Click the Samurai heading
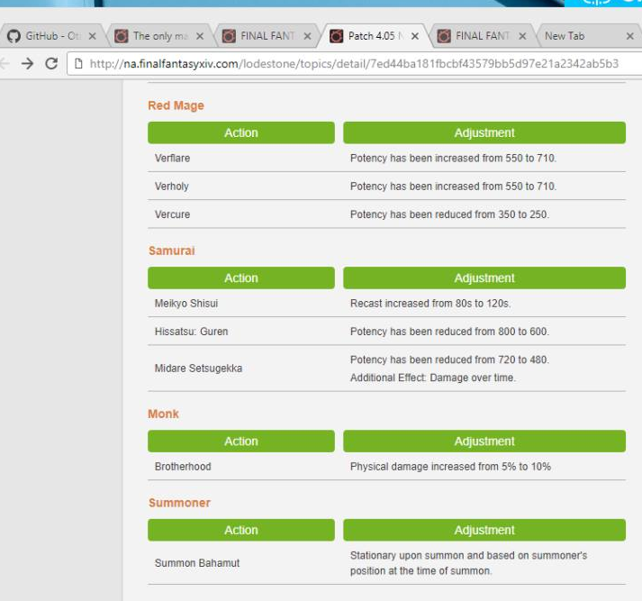 [x=172, y=250]
